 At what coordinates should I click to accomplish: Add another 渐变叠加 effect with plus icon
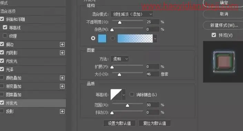tap(62, 86)
